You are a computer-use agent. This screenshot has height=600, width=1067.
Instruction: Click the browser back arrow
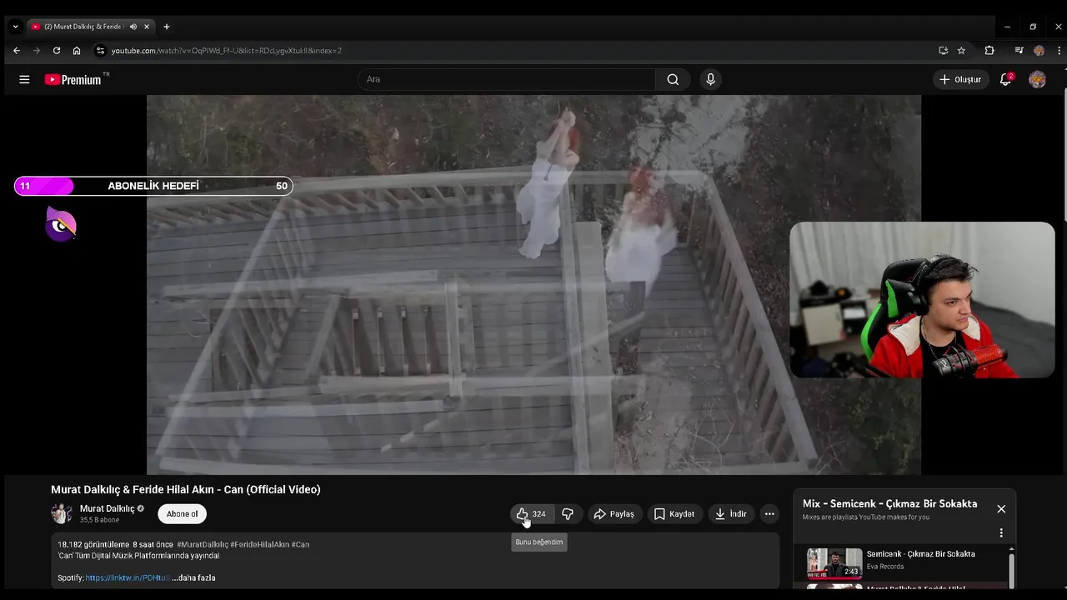[17, 51]
